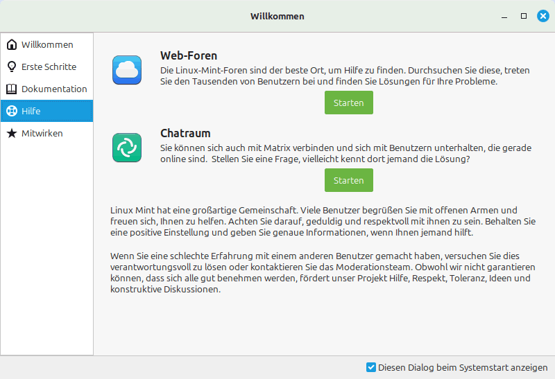Viewport: 555px width, 379px height.
Task: Uncheck show dialog at system start checkbox
Action: [371, 367]
